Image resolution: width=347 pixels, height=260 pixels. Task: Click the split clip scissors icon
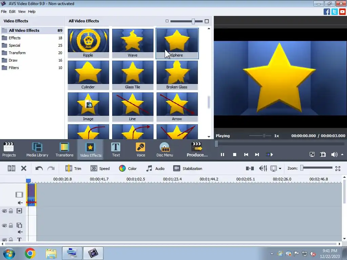click(12, 169)
